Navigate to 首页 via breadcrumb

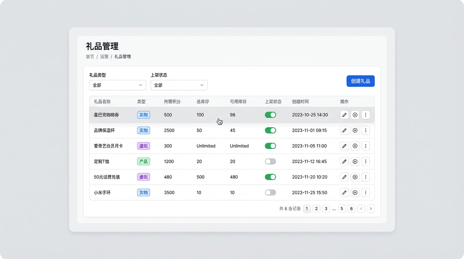click(90, 57)
